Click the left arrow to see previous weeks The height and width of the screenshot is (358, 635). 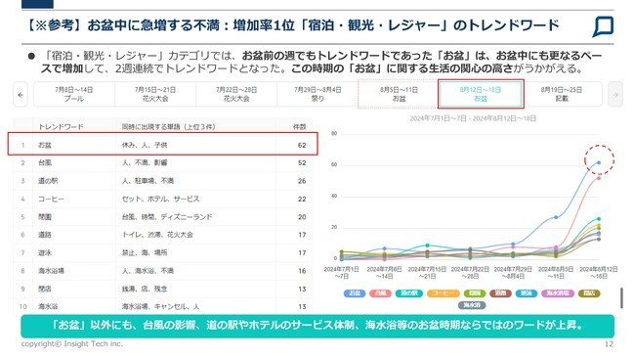(21, 95)
